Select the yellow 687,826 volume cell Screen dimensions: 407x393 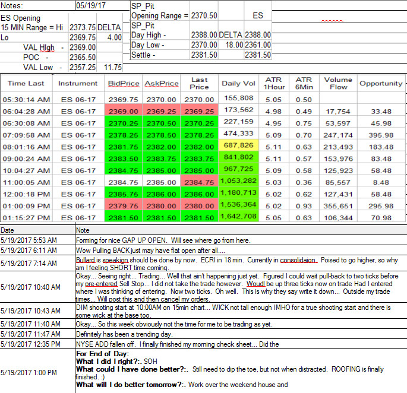(238, 145)
